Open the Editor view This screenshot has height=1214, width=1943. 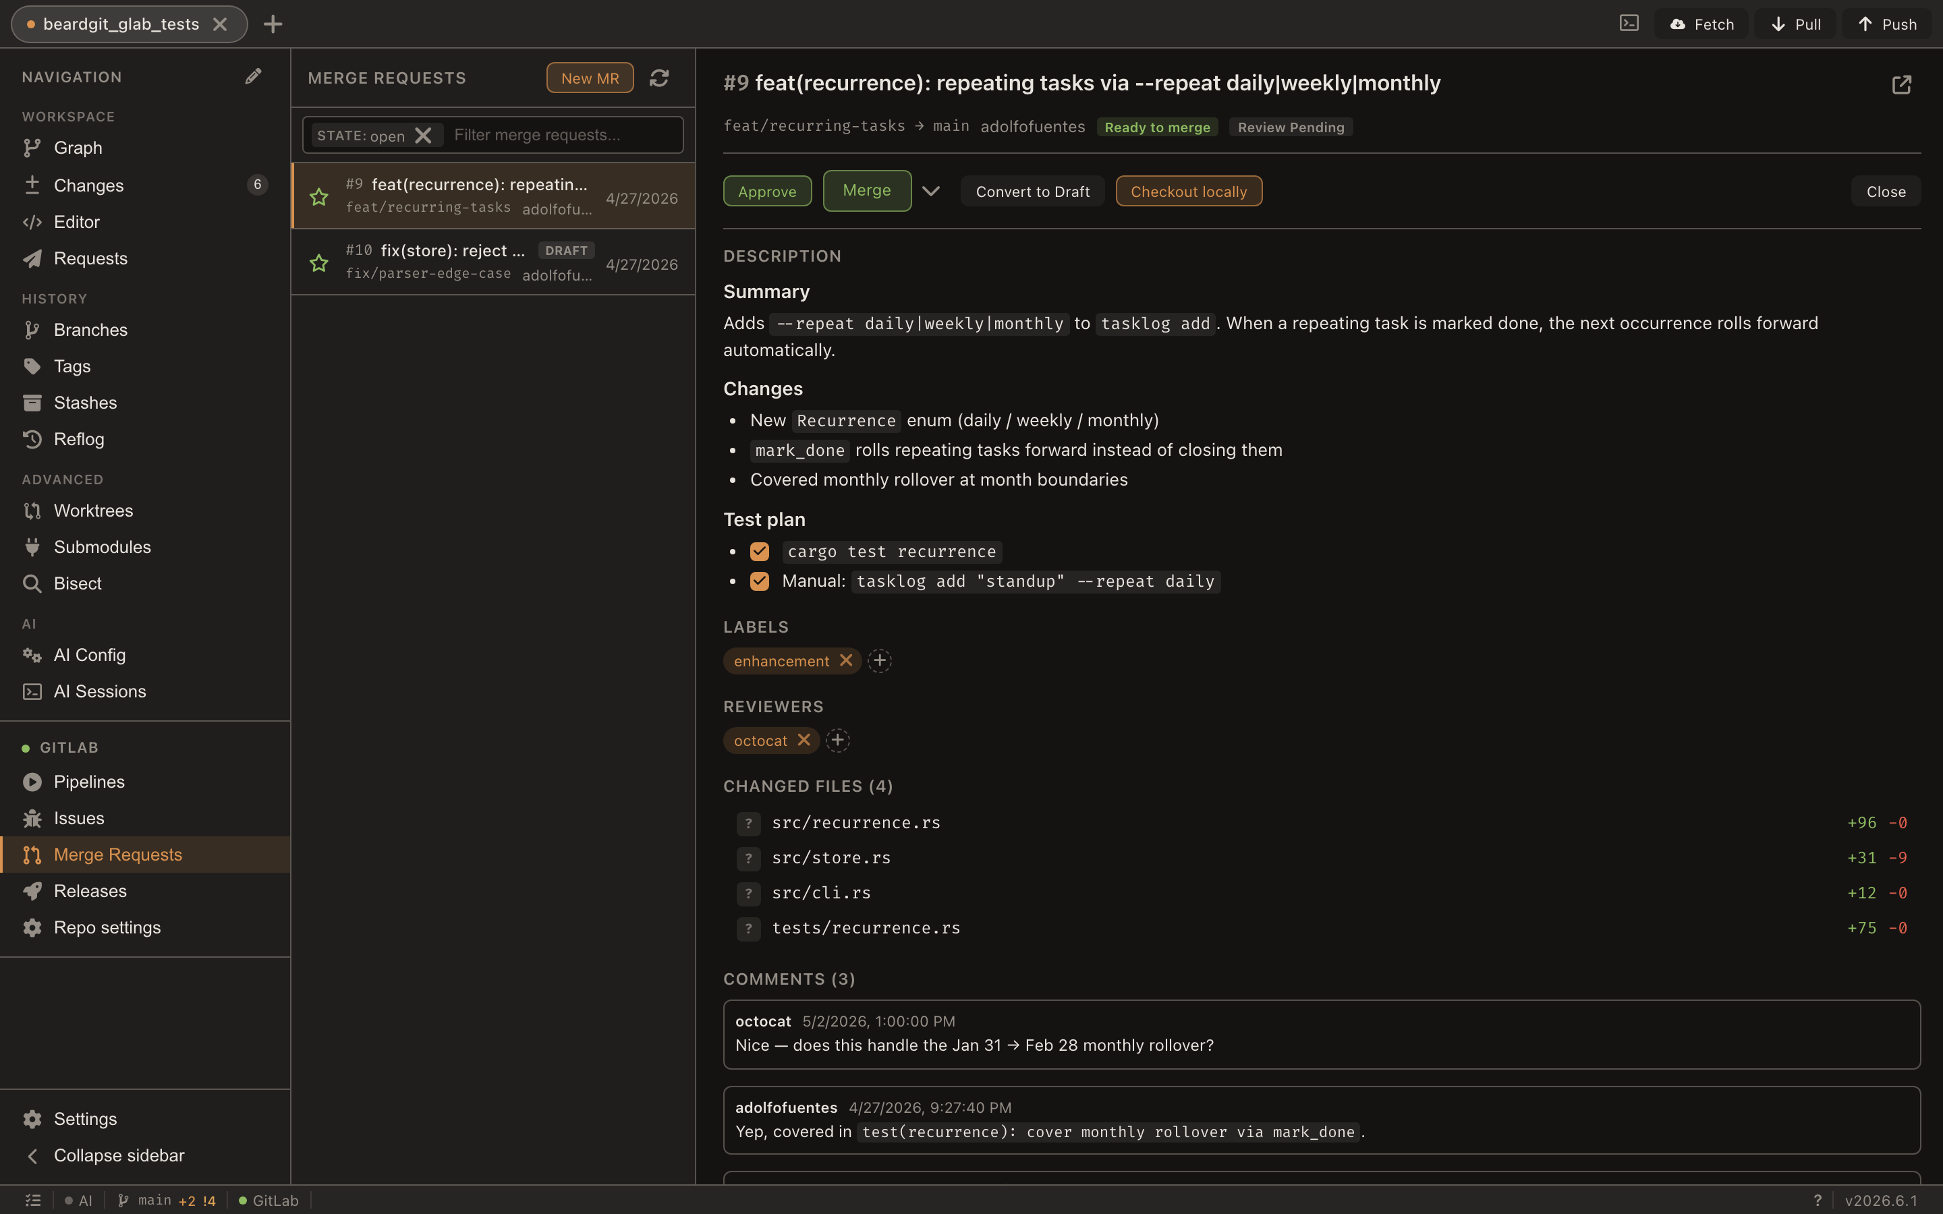click(x=144, y=222)
